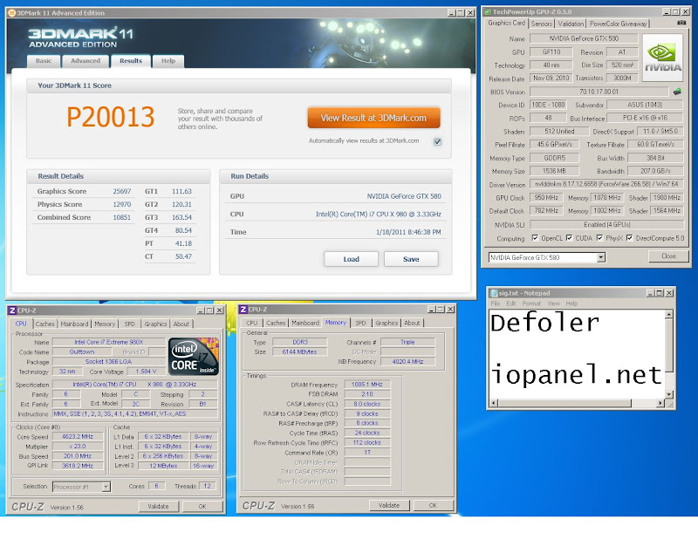This screenshot has width=698, height=539.
Task: Click the Save button in Run Details
Action: pyautogui.click(x=411, y=259)
